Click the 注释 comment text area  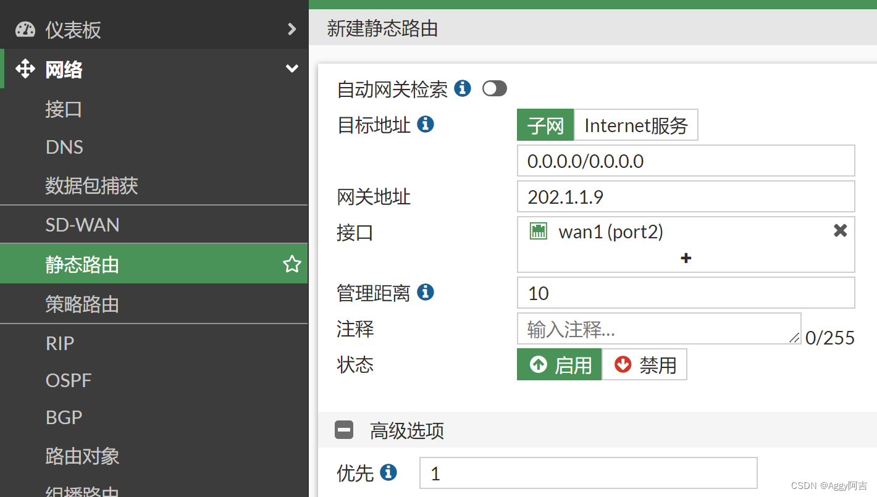pyautogui.click(x=659, y=328)
